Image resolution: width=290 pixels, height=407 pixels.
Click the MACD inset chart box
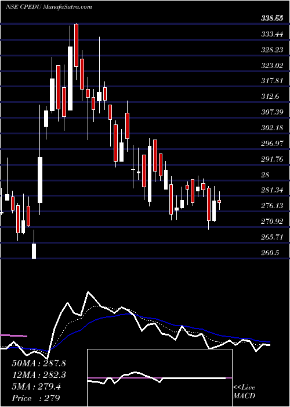(x=159, y=378)
